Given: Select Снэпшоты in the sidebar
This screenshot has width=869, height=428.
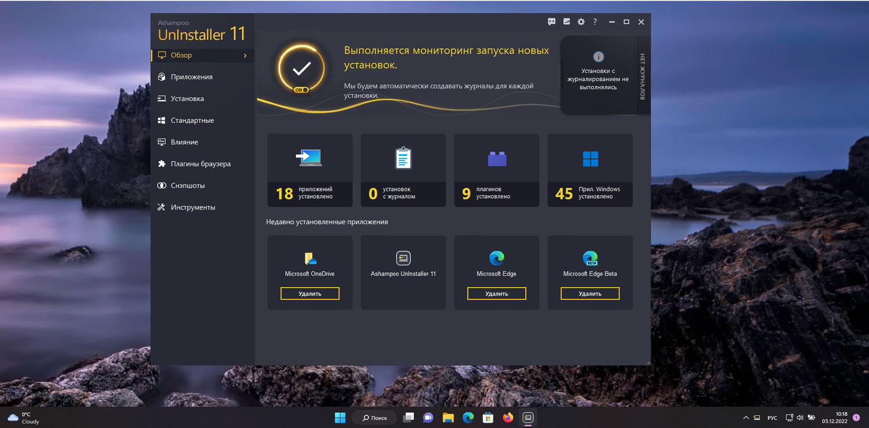Looking at the screenshot, I should (x=202, y=186).
